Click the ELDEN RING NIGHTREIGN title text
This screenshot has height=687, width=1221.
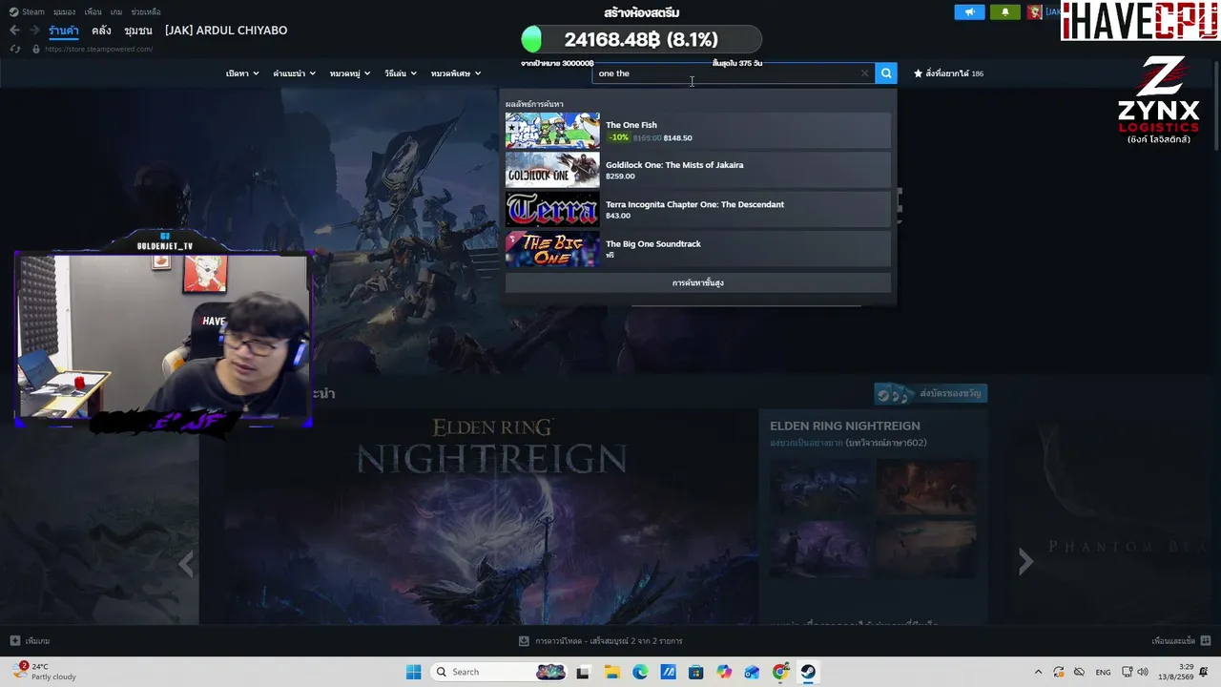845,426
